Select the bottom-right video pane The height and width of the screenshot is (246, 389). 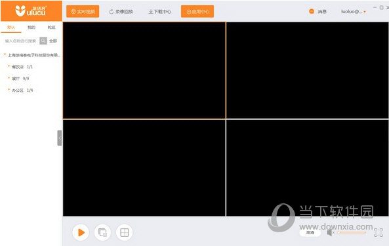point(308,168)
